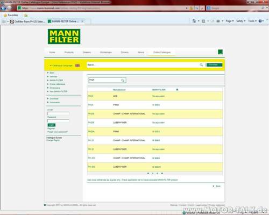
Task: Click the add to favorites bar icon
Action: pos(26,16)
